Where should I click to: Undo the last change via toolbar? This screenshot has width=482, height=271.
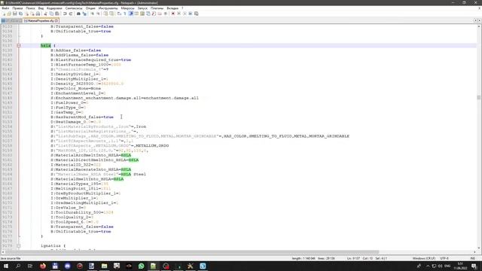(x=65, y=14)
